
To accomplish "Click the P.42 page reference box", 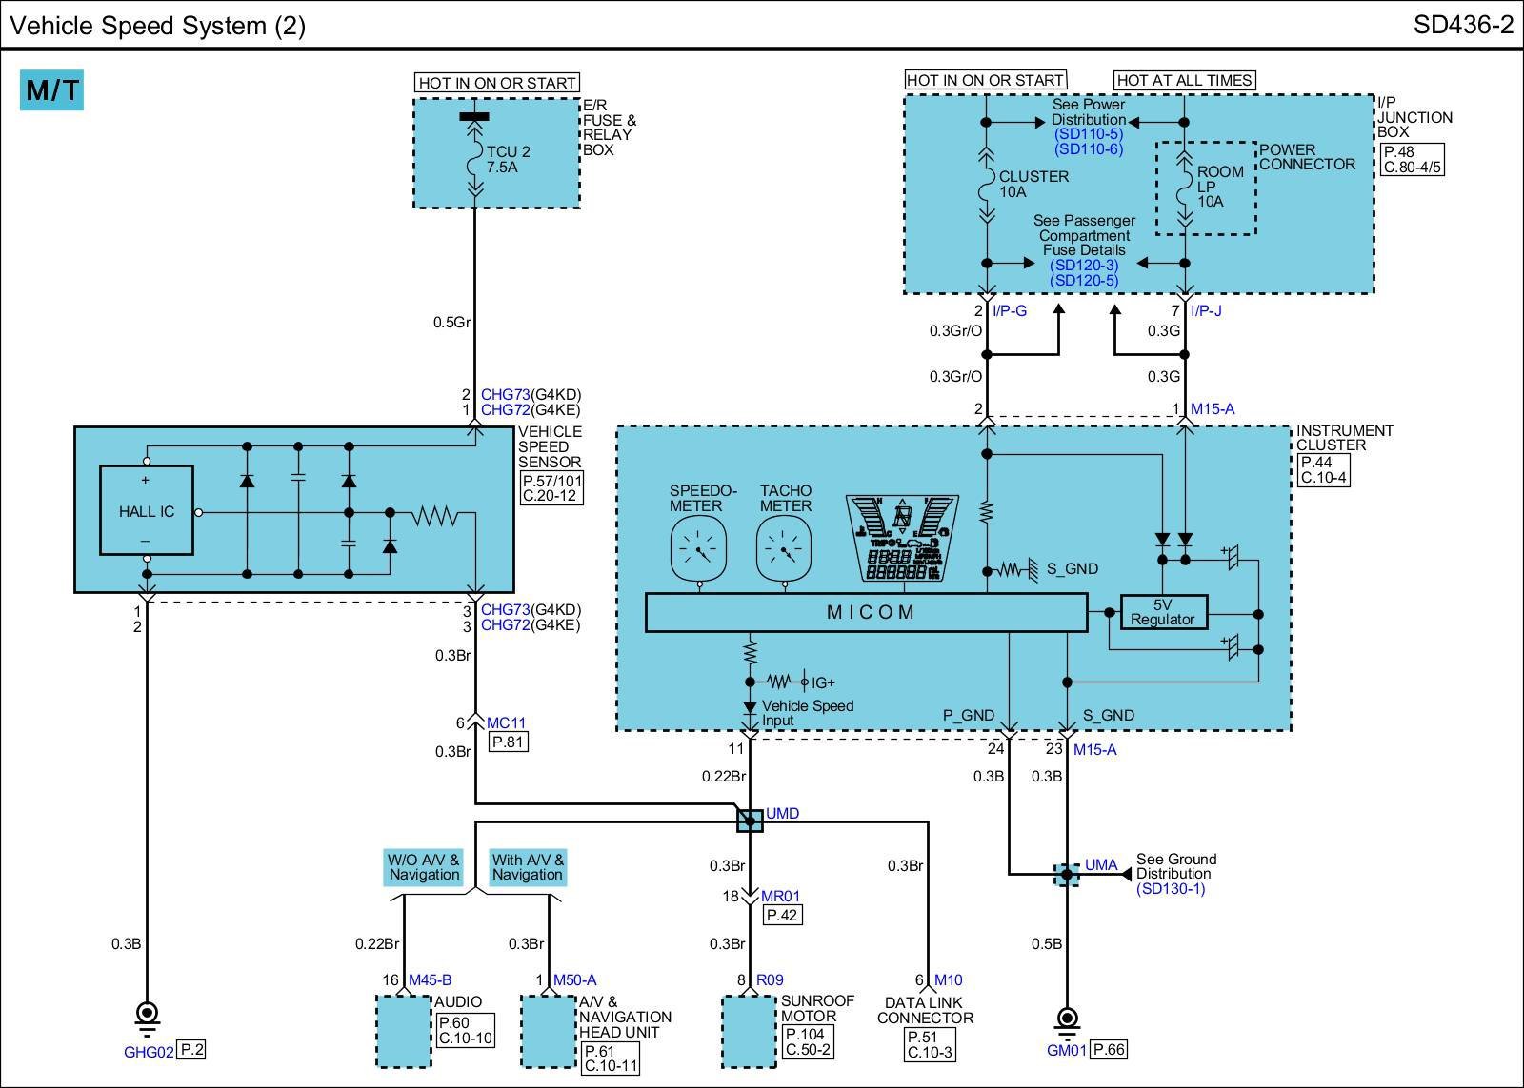I will click(782, 916).
